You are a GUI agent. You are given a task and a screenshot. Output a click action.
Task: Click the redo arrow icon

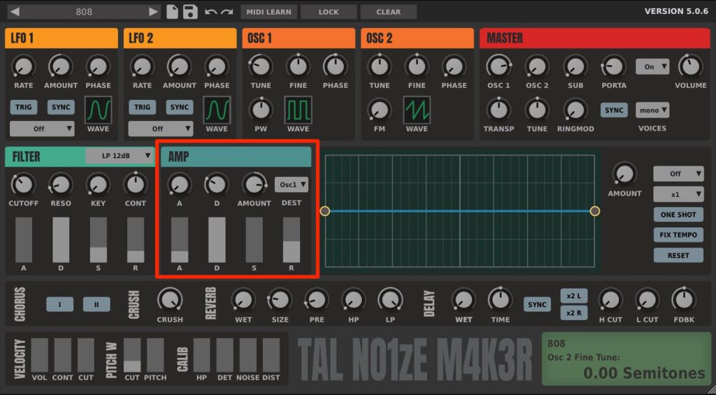[227, 12]
